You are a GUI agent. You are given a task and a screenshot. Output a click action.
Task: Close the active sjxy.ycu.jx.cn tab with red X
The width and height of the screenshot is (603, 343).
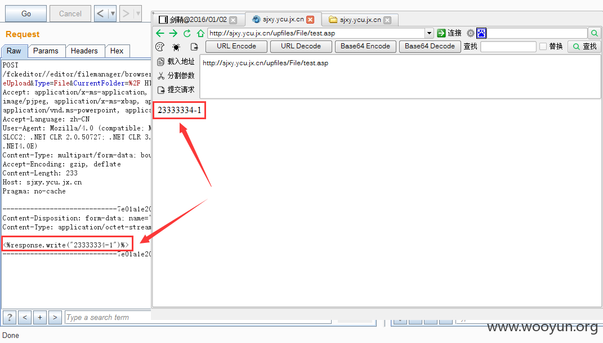point(310,20)
